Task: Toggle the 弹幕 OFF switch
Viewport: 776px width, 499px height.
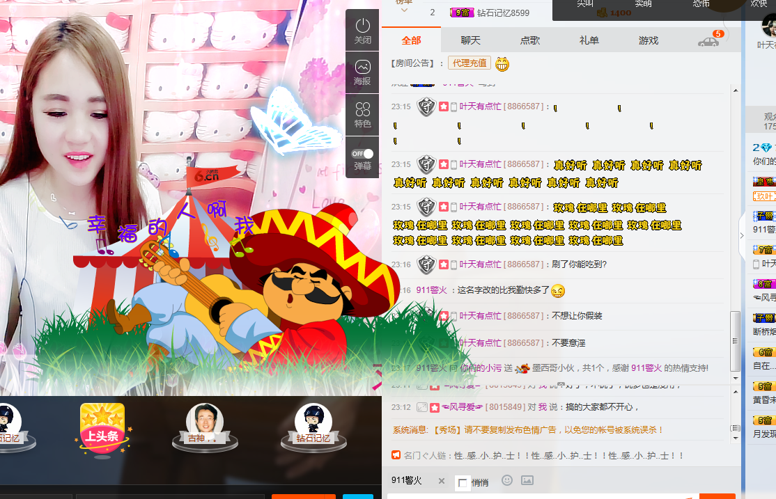Action: (362, 154)
